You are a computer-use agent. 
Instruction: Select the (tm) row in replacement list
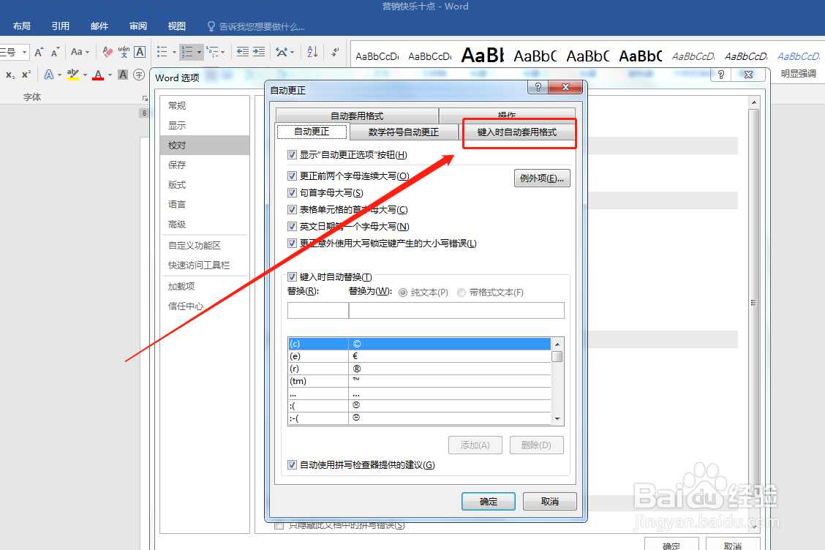(419, 381)
